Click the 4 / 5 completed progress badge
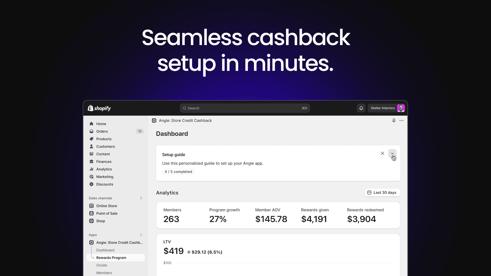 pyautogui.click(x=178, y=171)
